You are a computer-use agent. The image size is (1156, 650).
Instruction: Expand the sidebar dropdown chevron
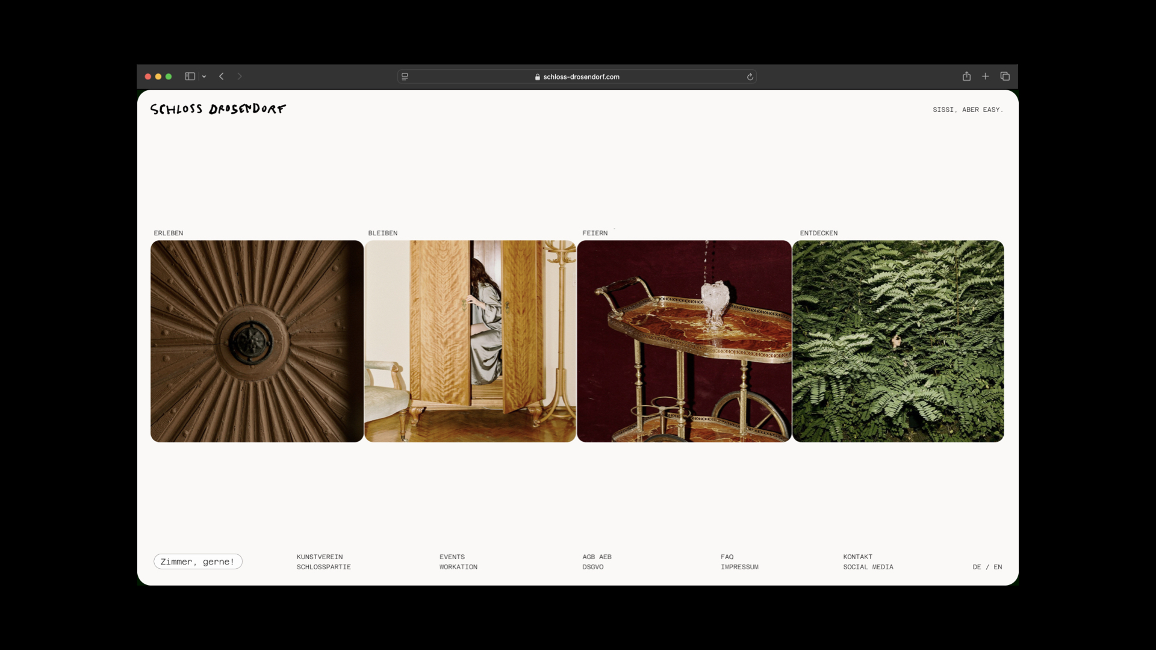204,76
